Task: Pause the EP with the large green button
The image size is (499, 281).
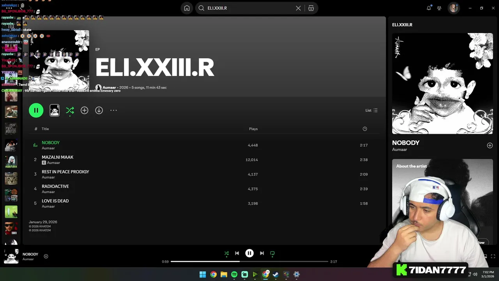Action: pyautogui.click(x=36, y=110)
